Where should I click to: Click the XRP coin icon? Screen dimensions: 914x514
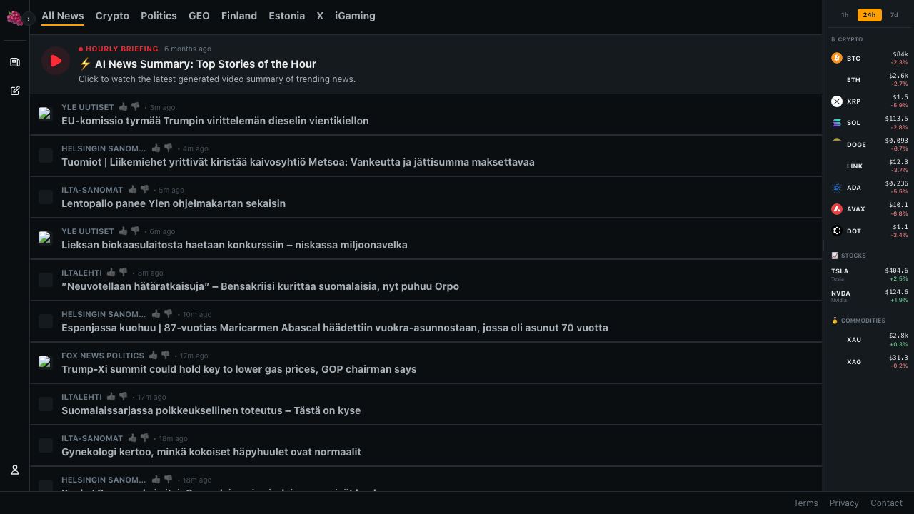tap(837, 101)
